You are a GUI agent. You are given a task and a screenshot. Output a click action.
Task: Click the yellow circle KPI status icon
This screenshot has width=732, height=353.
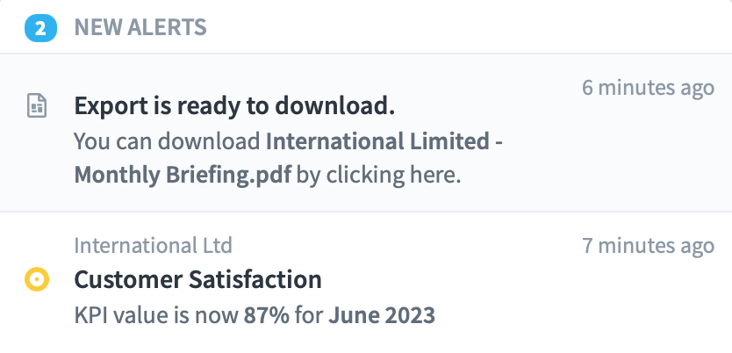pyautogui.click(x=36, y=279)
